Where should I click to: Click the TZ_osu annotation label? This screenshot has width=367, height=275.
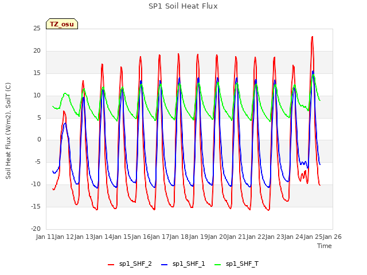(62, 24)
